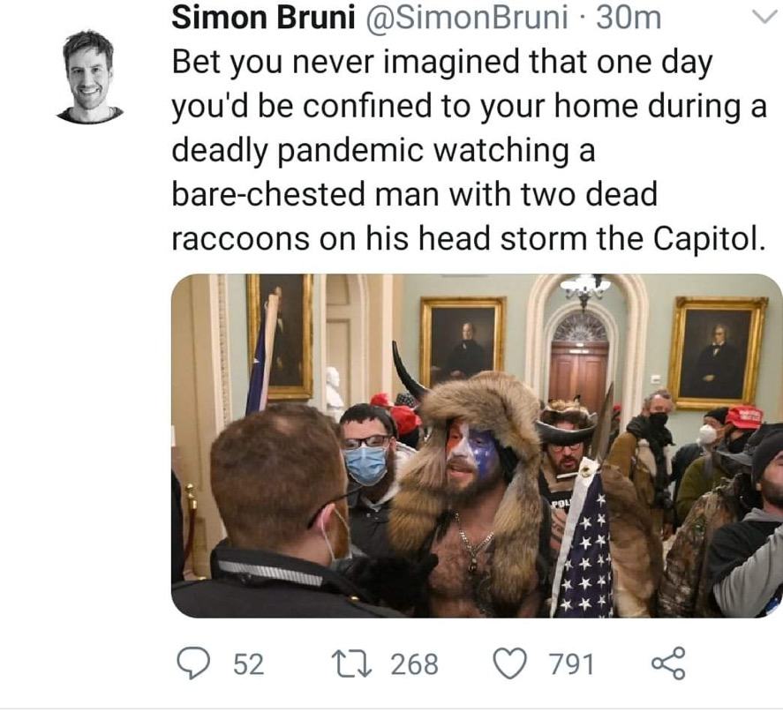View the 268 retweets count

point(414,664)
